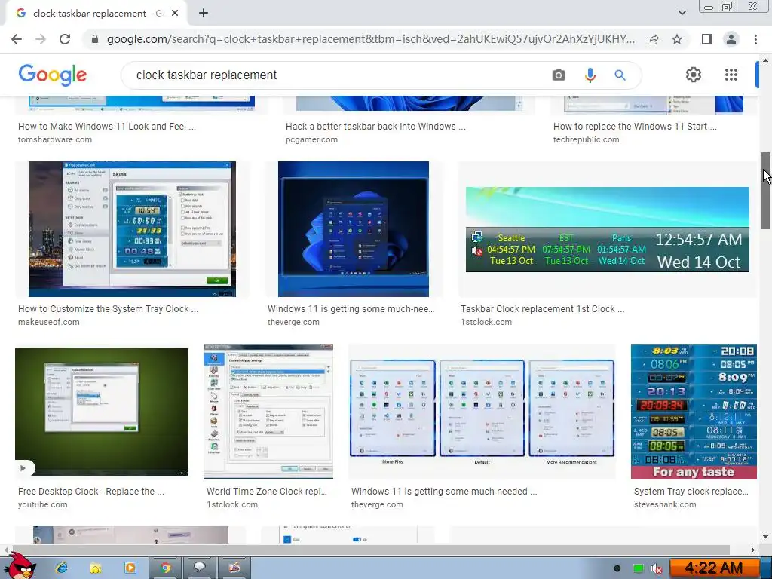Screen dimensions: 772x579
Task: Open the Chrome profile avatar
Action: tap(731, 39)
